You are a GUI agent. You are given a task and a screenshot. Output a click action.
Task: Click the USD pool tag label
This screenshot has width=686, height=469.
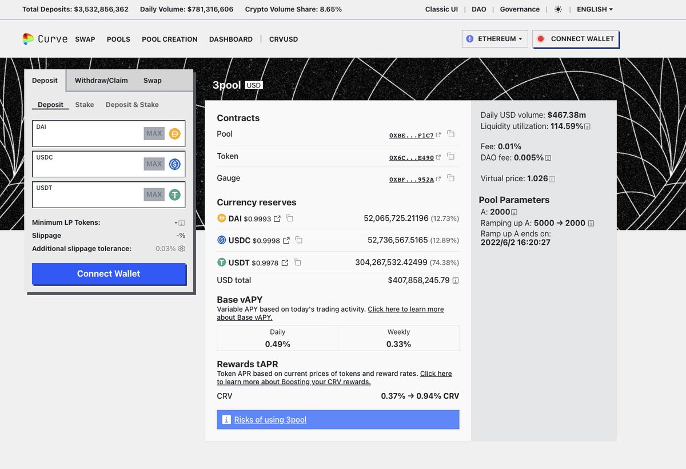253,85
